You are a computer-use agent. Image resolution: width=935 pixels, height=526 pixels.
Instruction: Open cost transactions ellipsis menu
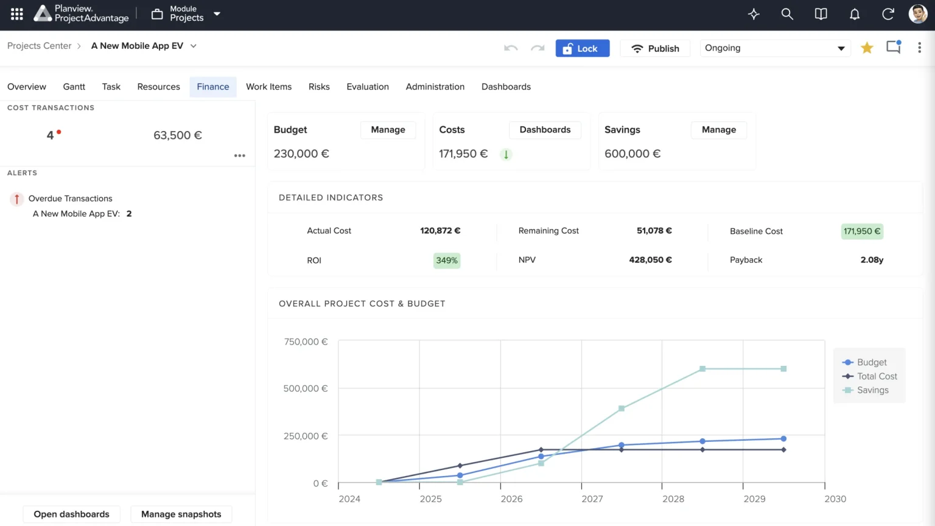coord(240,155)
